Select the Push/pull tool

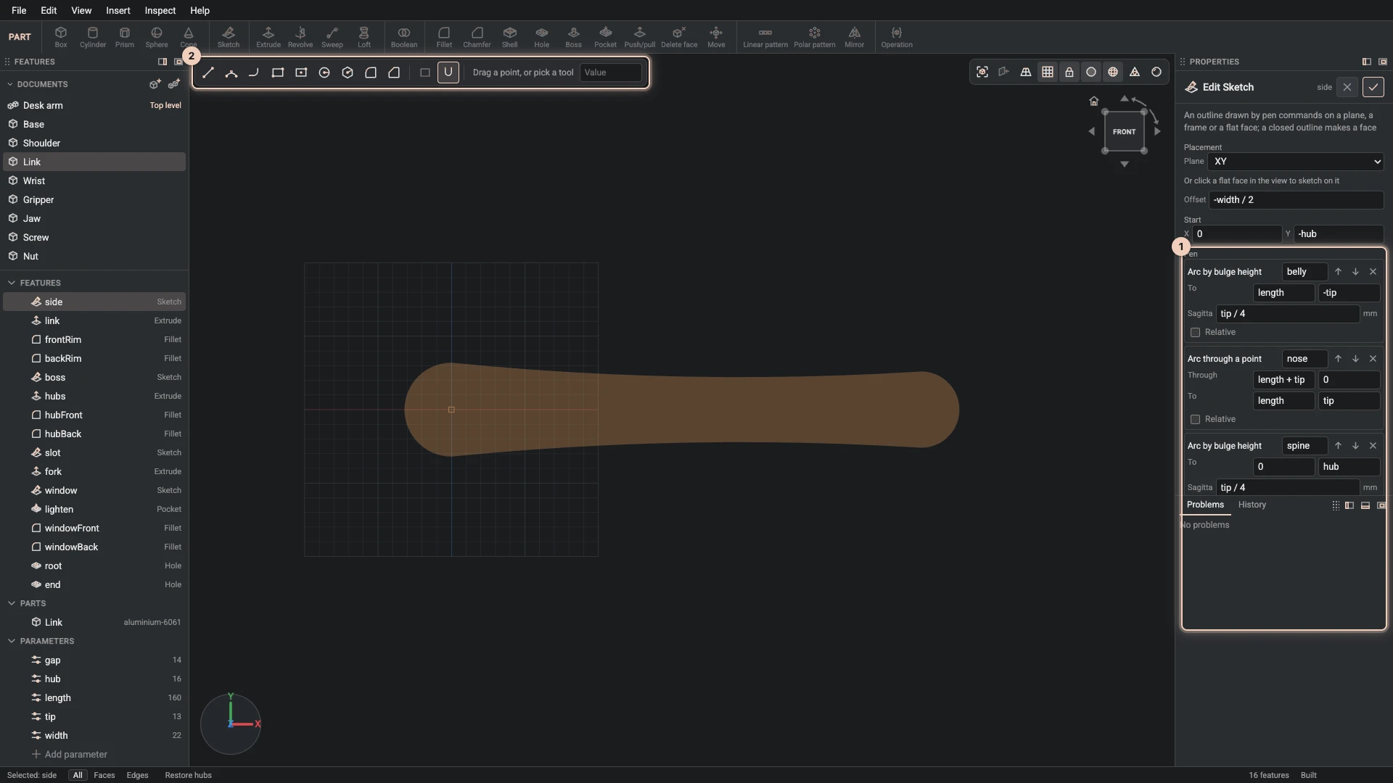click(x=640, y=37)
